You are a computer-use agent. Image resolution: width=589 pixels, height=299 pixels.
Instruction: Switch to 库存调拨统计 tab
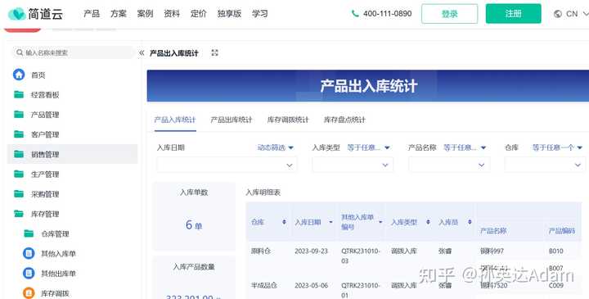tap(288, 120)
